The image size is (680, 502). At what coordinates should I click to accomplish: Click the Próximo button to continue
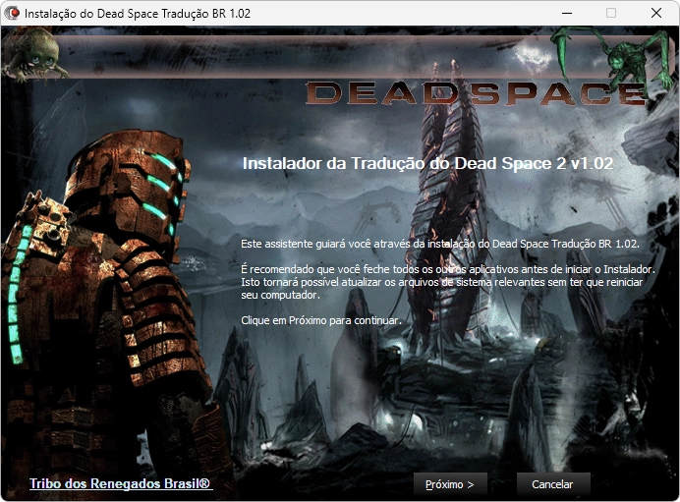[450, 483]
